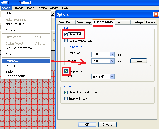Click the Save button for grid spacing
Screen dimensions: 159x129
138,61
